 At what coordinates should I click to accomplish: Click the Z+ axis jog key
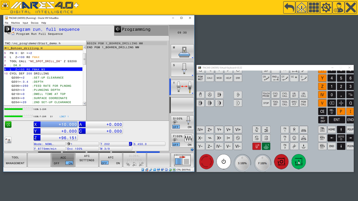(210, 130)
